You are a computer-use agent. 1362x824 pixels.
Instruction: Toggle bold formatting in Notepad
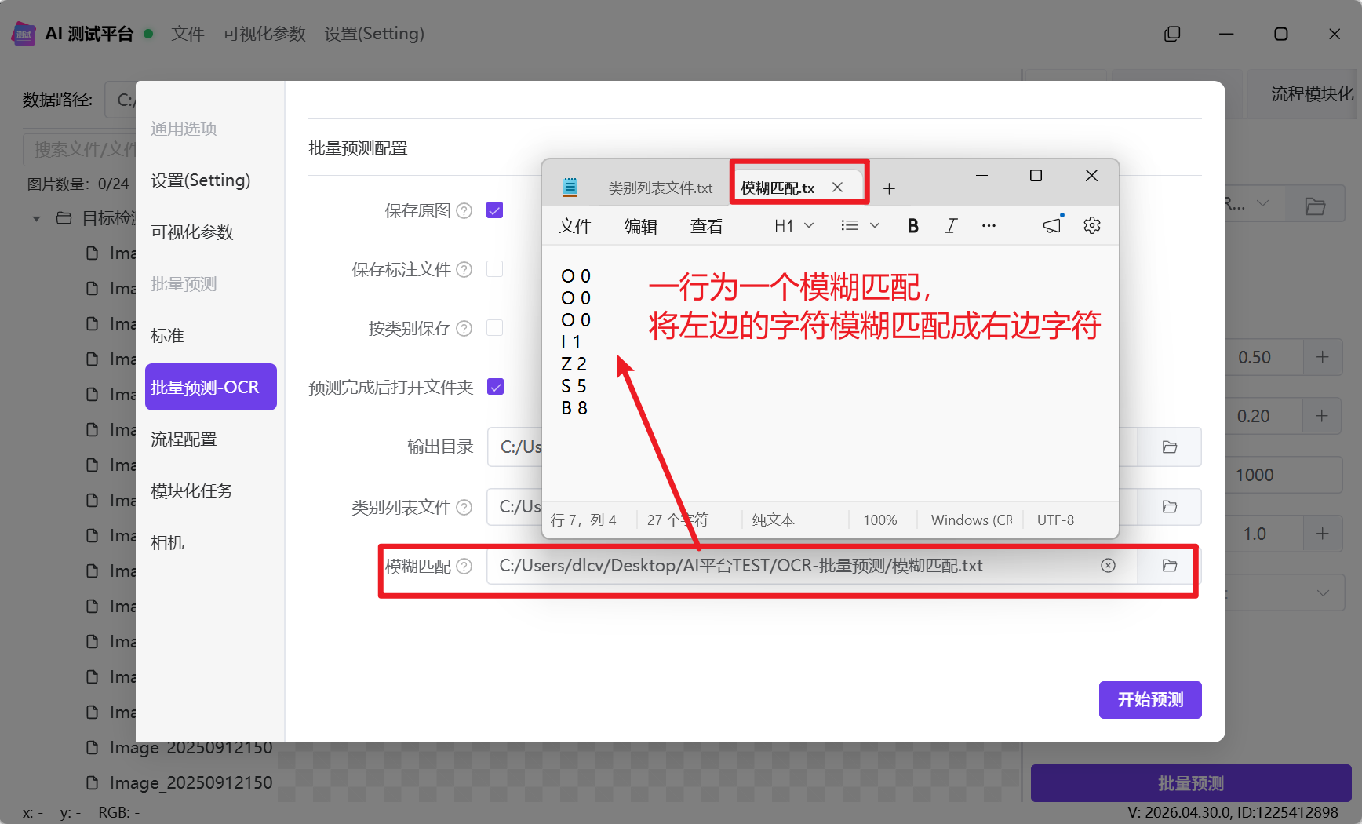click(912, 226)
